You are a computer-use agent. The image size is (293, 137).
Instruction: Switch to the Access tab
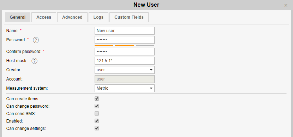click(44, 17)
